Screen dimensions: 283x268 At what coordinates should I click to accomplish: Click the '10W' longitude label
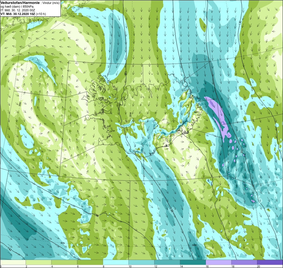[x=241, y=108]
